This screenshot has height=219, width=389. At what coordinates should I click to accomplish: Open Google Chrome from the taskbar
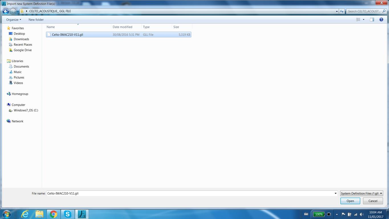click(53, 214)
